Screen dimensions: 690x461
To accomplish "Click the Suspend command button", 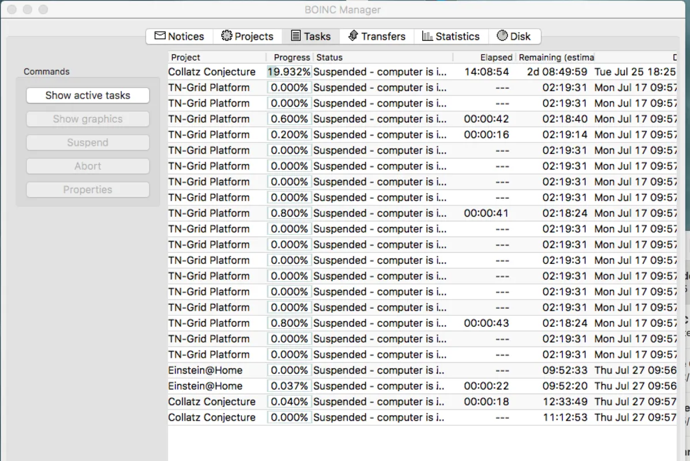I will pyautogui.click(x=88, y=143).
